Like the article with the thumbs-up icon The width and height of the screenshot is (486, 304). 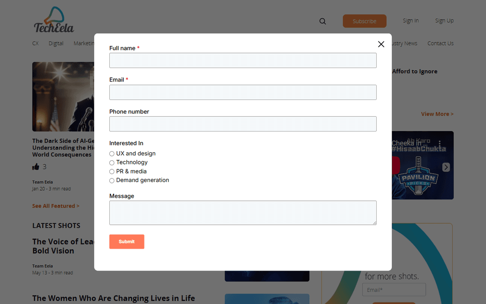(36, 167)
